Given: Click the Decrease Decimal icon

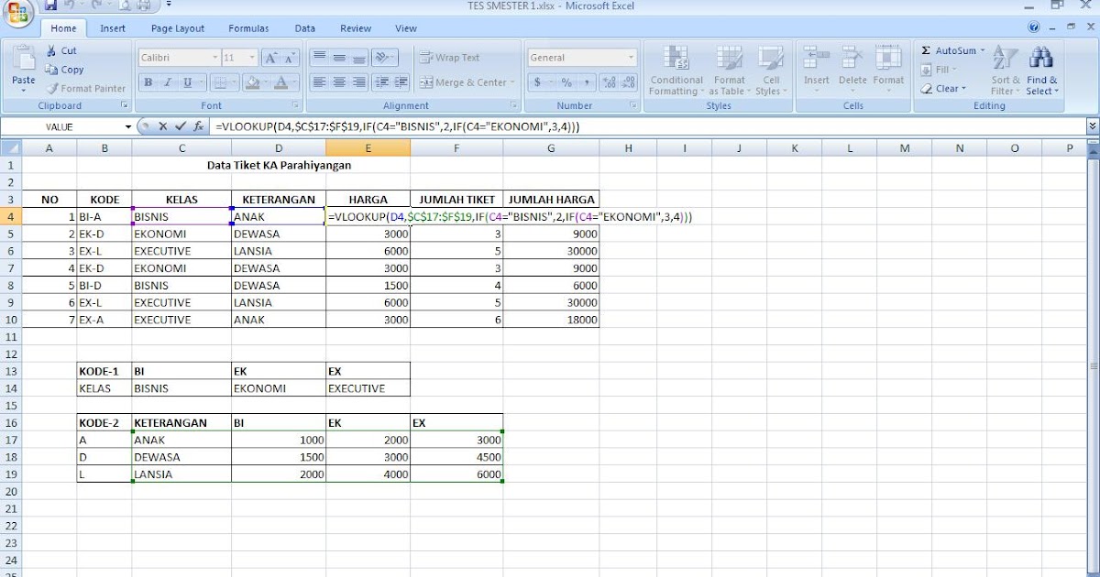Looking at the screenshot, I should pyautogui.click(x=628, y=82).
